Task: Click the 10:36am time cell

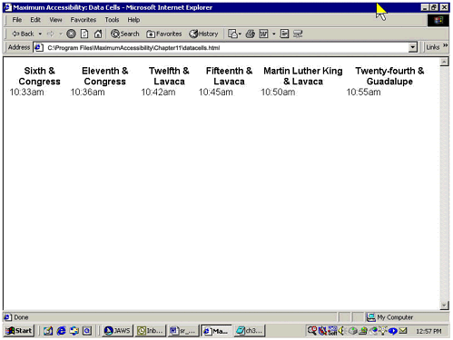Action: (87, 92)
